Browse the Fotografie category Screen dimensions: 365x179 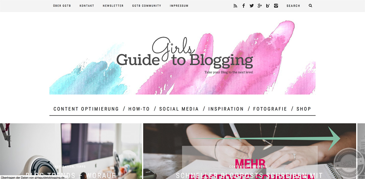(270, 109)
